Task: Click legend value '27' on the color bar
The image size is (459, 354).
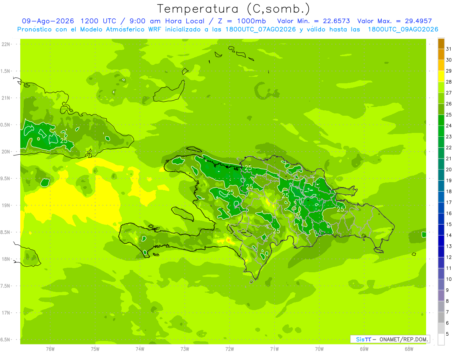Action: tap(449, 92)
